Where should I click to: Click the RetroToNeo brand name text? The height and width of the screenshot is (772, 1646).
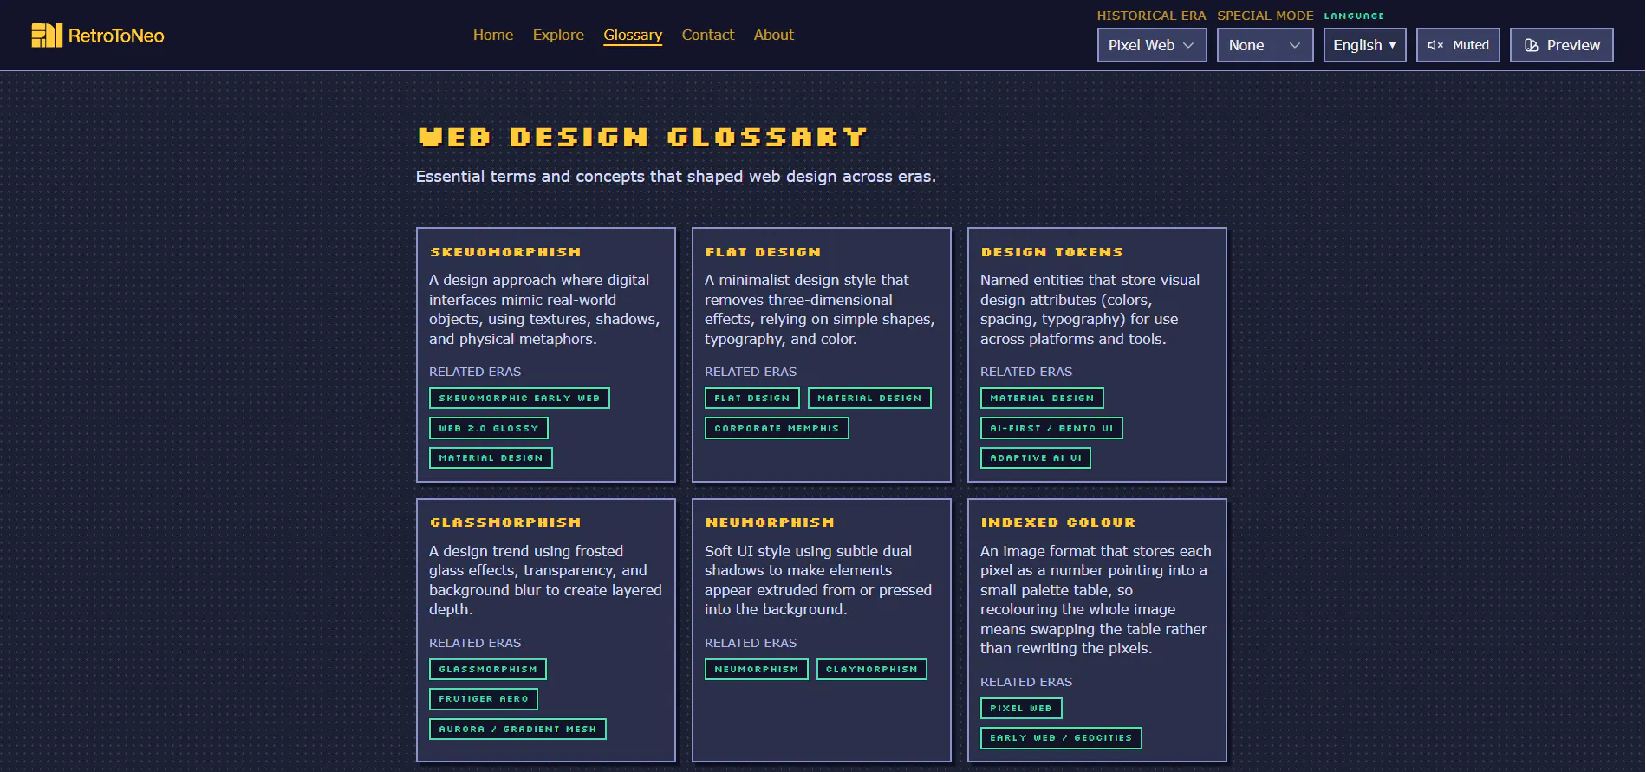coord(116,36)
